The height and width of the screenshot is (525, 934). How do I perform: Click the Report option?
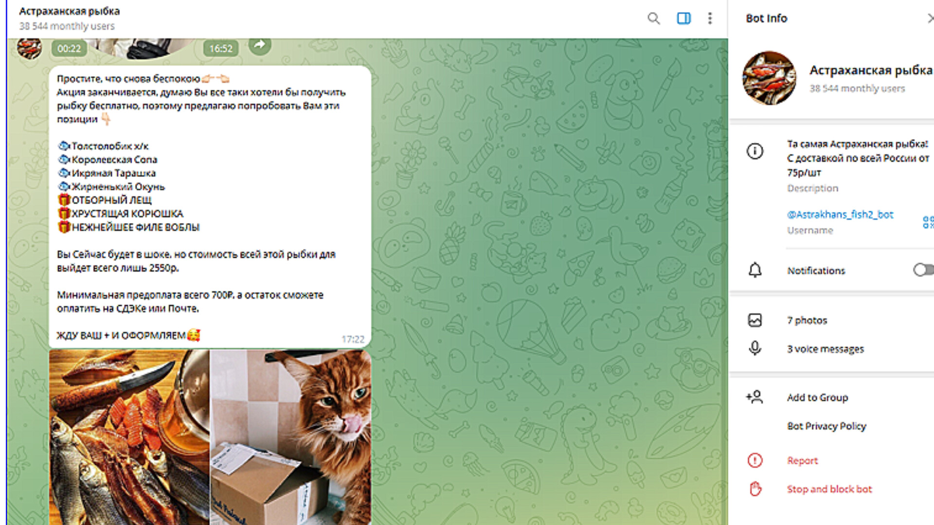pyautogui.click(x=832, y=460)
